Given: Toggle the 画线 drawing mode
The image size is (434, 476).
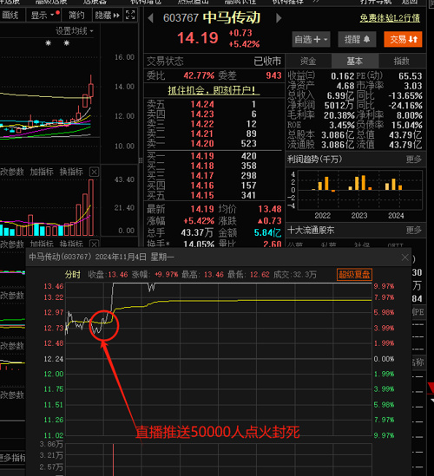Looking at the screenshot, I should 10,16.
